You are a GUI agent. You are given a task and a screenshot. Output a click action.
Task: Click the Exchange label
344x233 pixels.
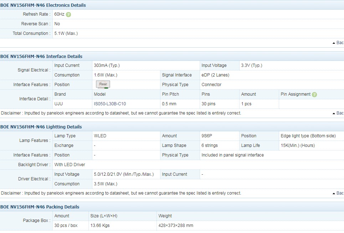[64, 145]
